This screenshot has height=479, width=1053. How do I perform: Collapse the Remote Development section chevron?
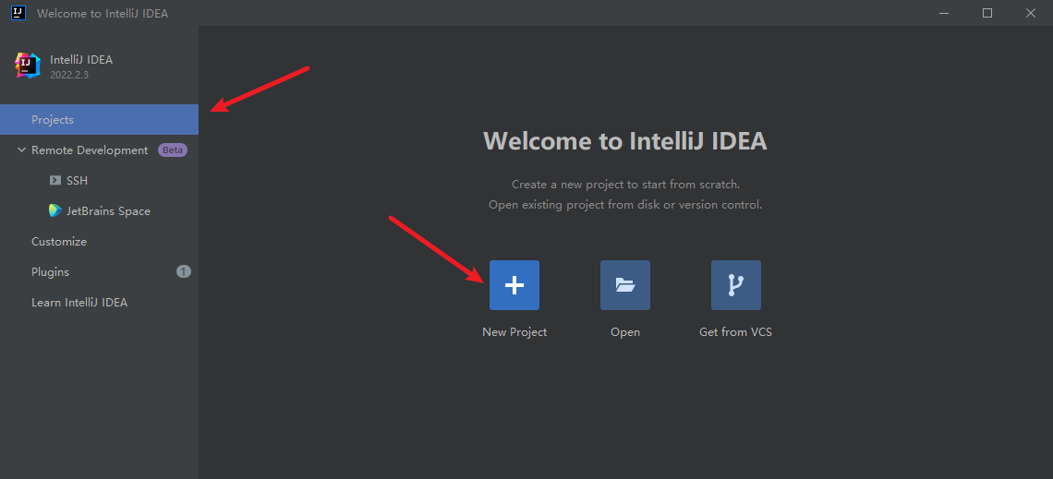click(21, 150)
